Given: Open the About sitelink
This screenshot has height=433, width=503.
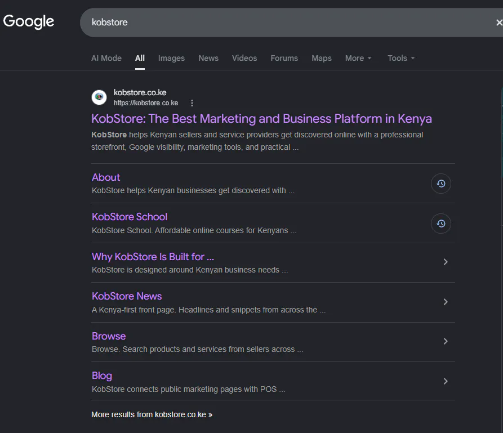Looking at the screenshot, I should (x=106, y=177).
